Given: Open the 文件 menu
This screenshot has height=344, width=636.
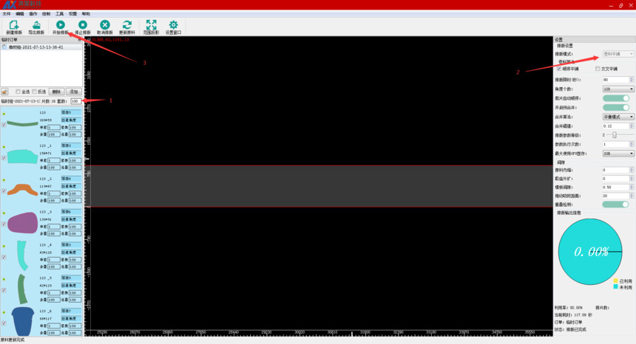Looking at the screenshot, I should (x=7, y=14).
